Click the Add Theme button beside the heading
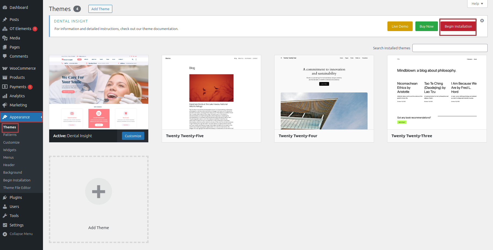Image resolution: width=493 pixels, height=250 pixels. 100,9
